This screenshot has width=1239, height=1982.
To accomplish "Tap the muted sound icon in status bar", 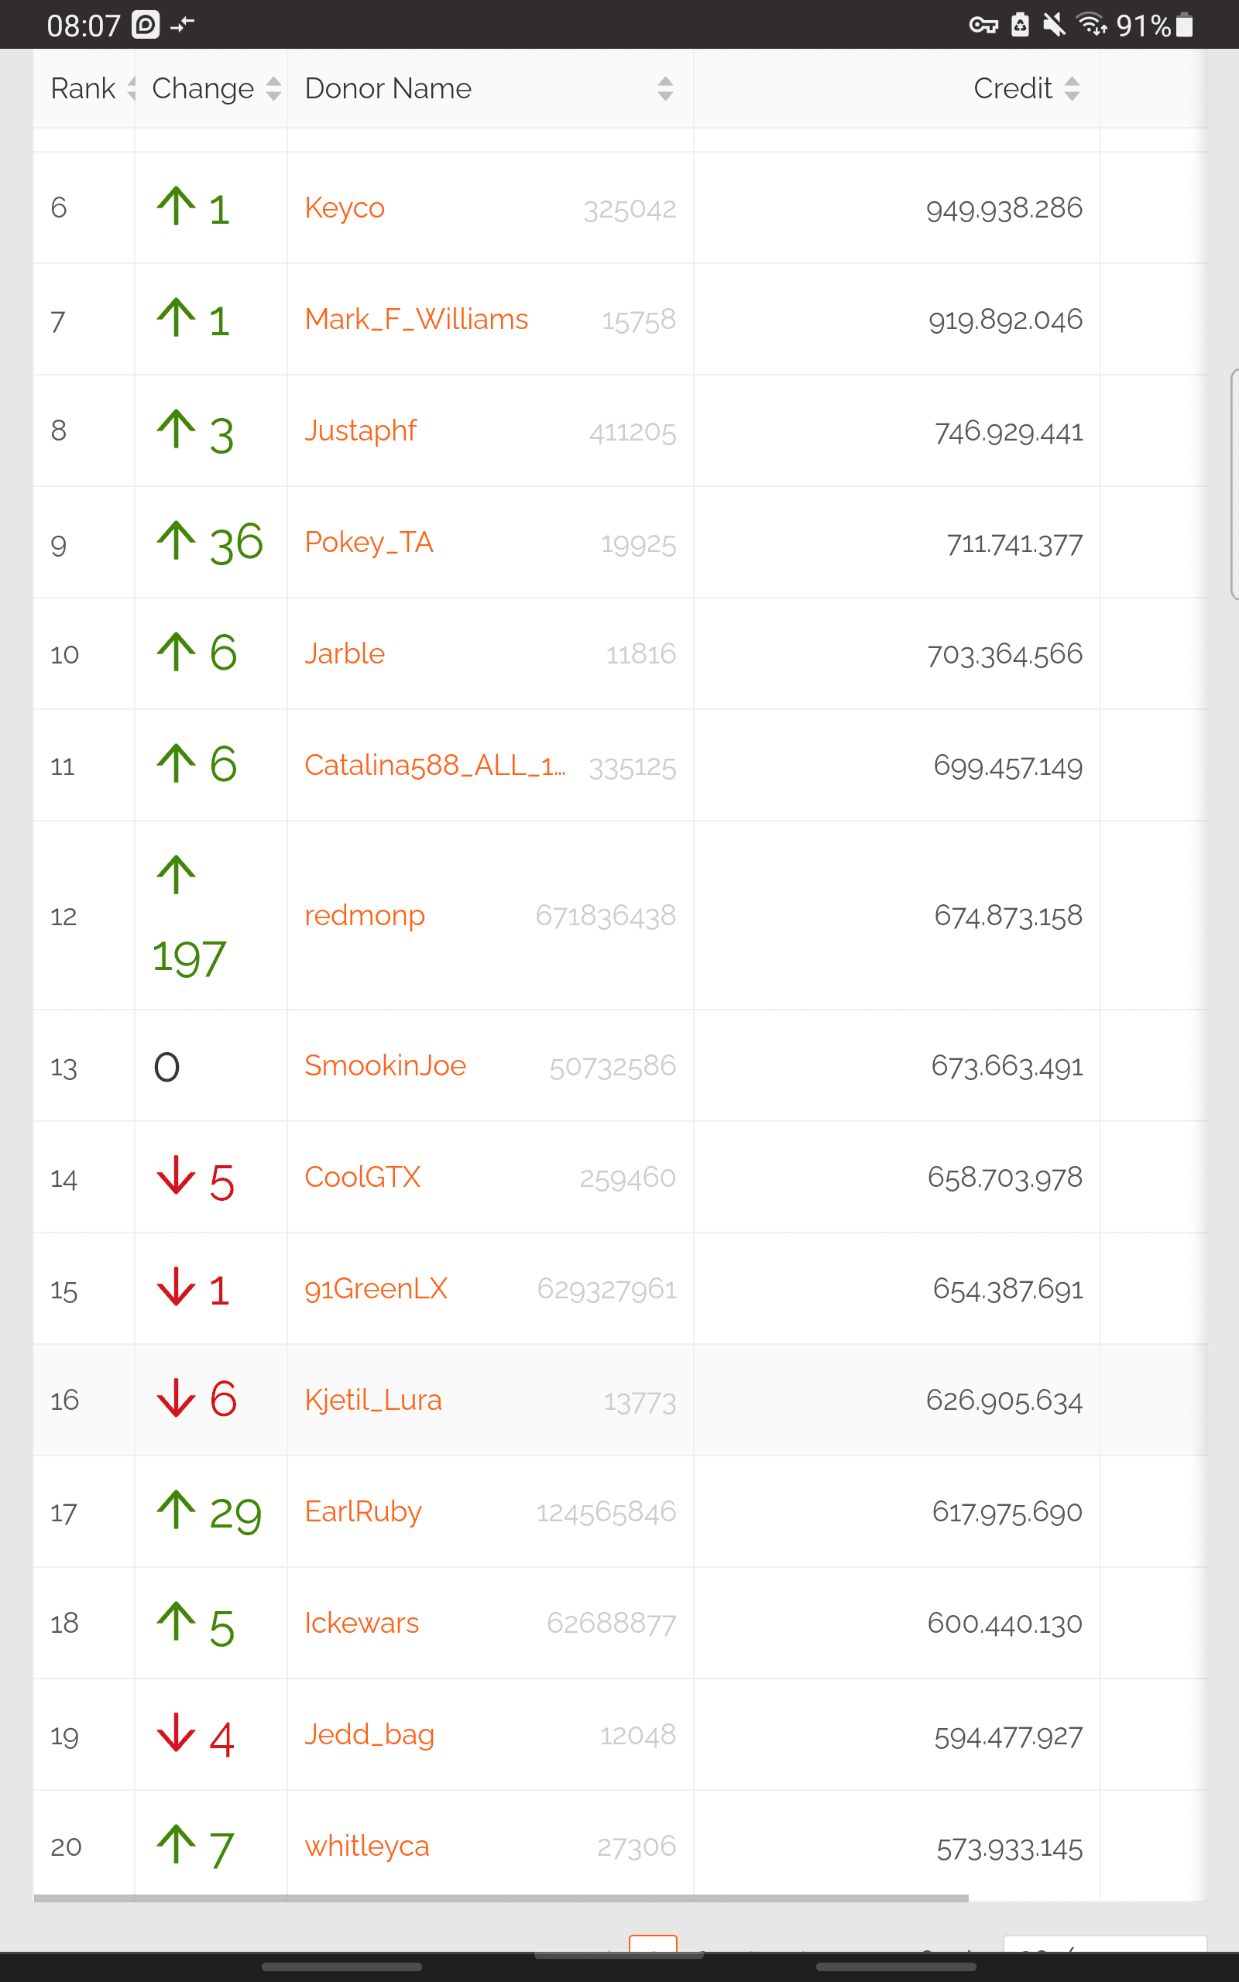I will coord(1054,25).
